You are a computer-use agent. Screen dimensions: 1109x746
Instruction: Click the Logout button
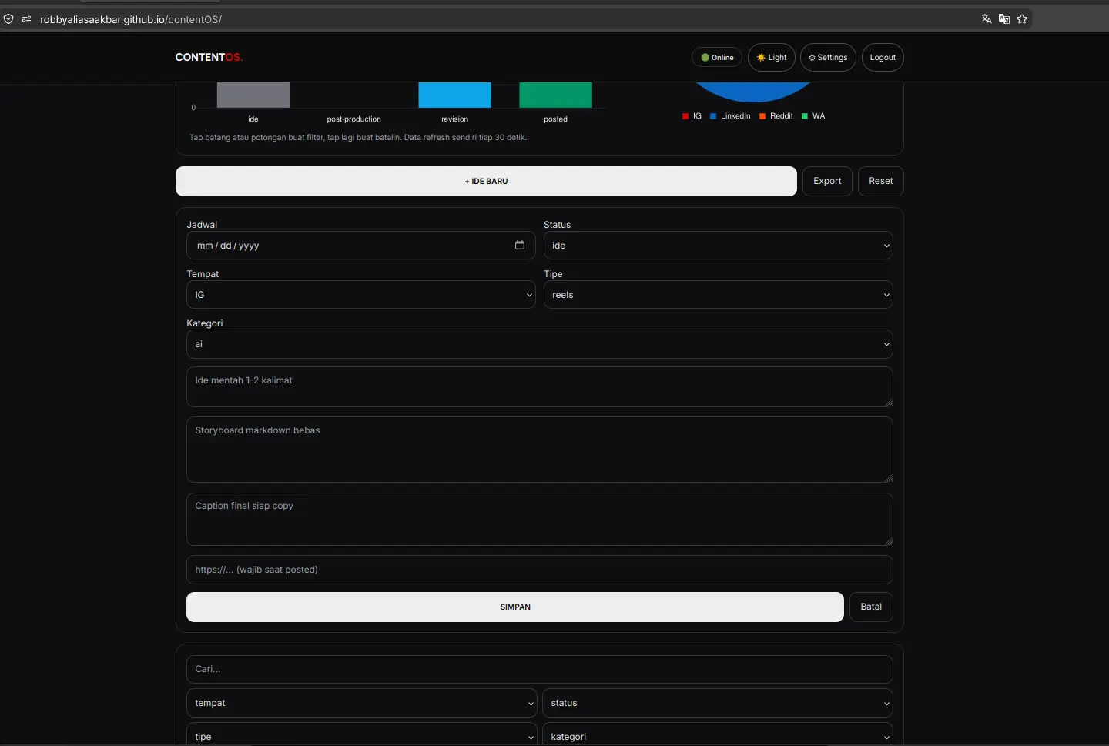(883, 58)
